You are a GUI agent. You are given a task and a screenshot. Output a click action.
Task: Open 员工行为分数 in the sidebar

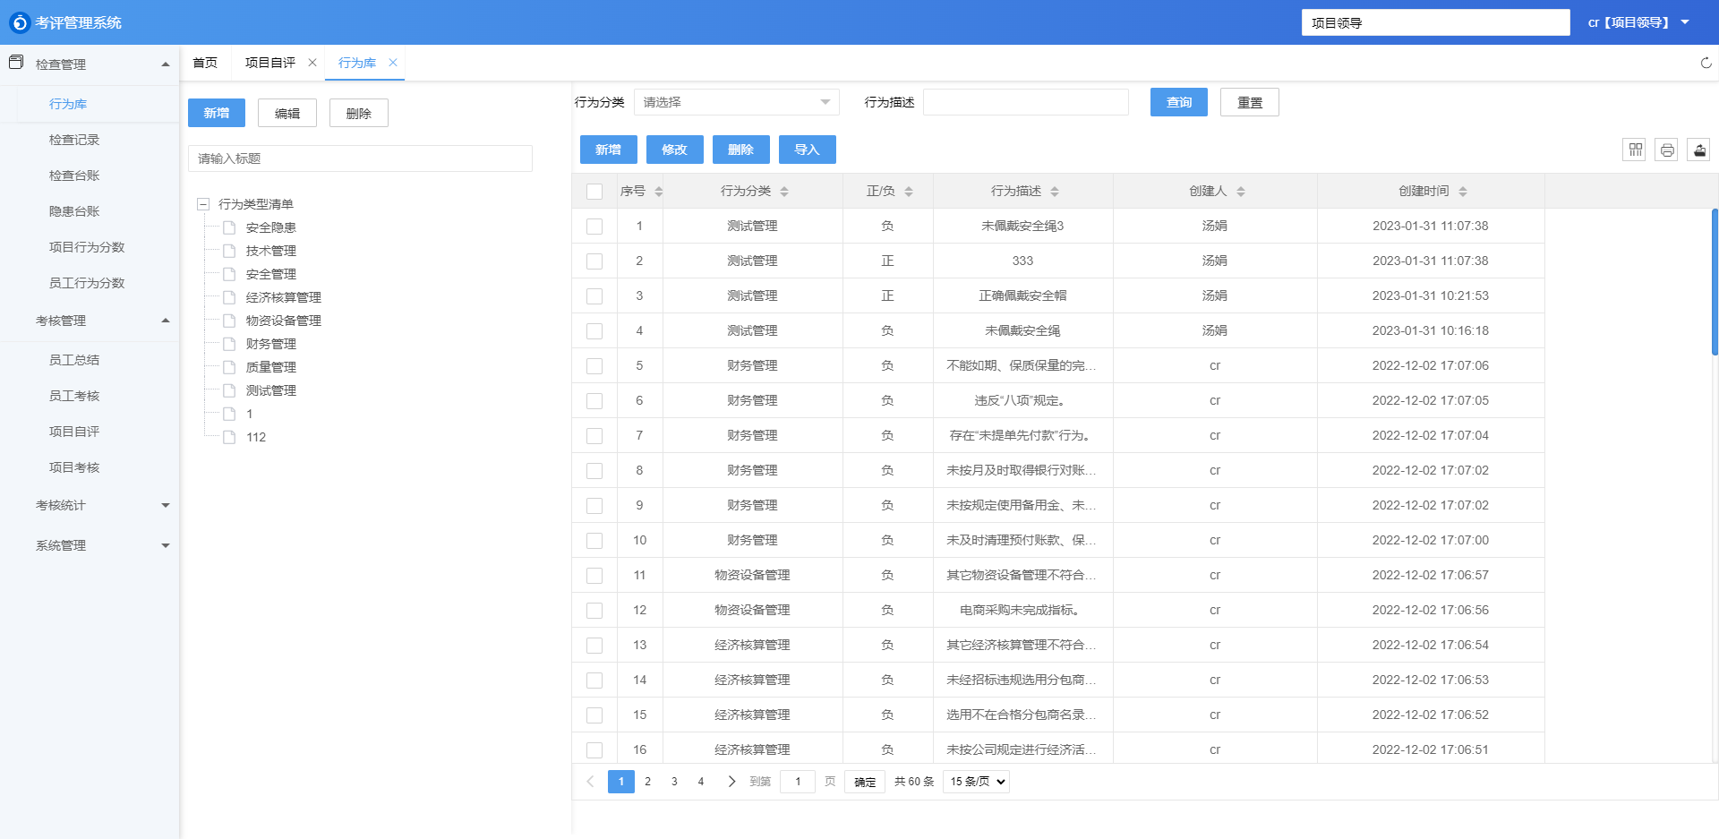[x=87, y=283]
